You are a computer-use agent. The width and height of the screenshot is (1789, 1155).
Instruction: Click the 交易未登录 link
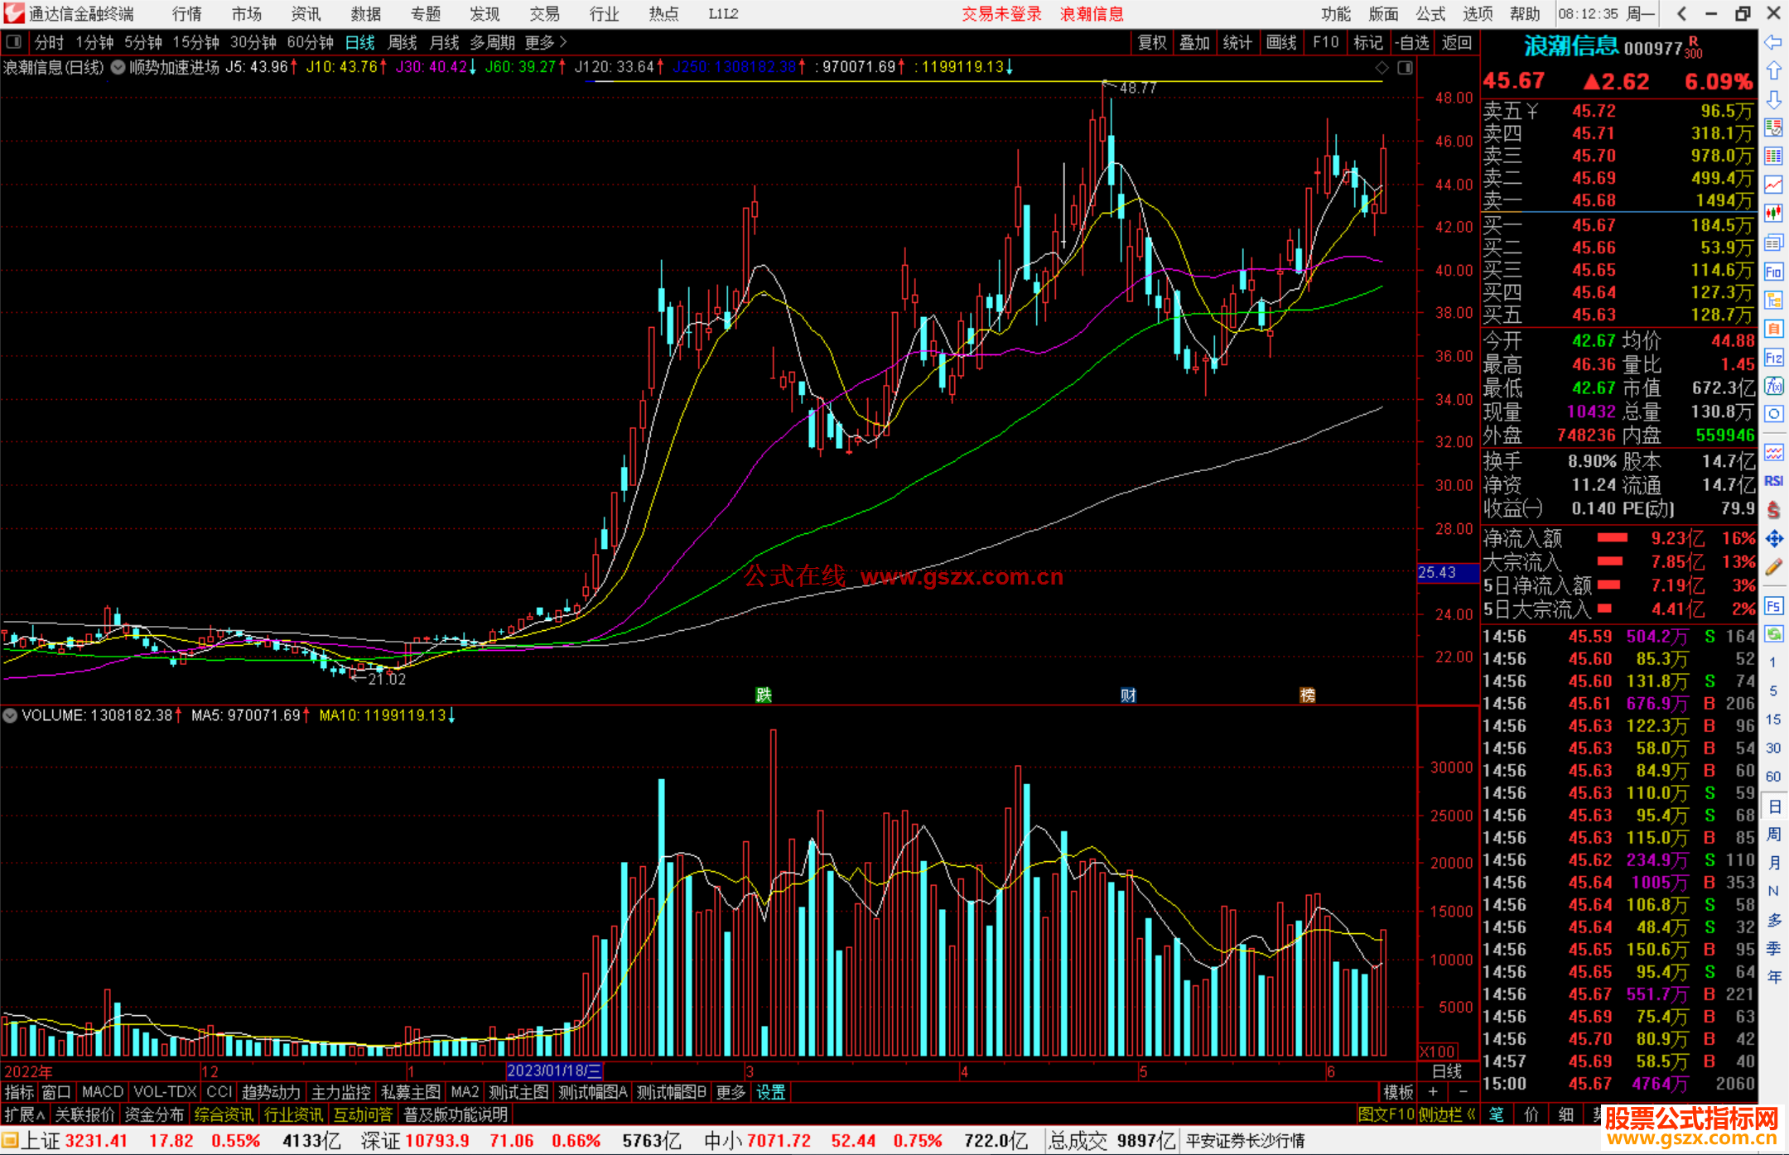point(1001,14)
